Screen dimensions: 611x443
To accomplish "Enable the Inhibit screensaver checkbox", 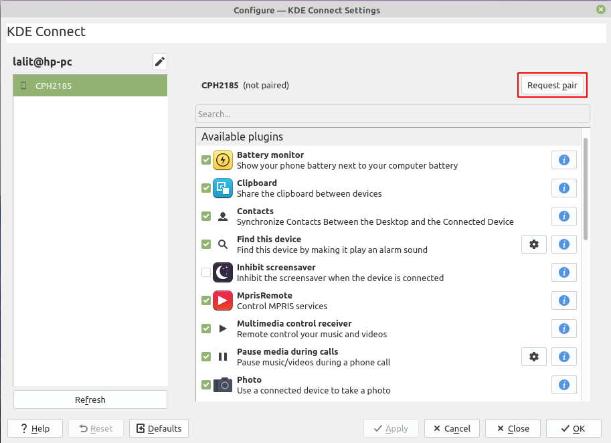I will click(206, 272).
